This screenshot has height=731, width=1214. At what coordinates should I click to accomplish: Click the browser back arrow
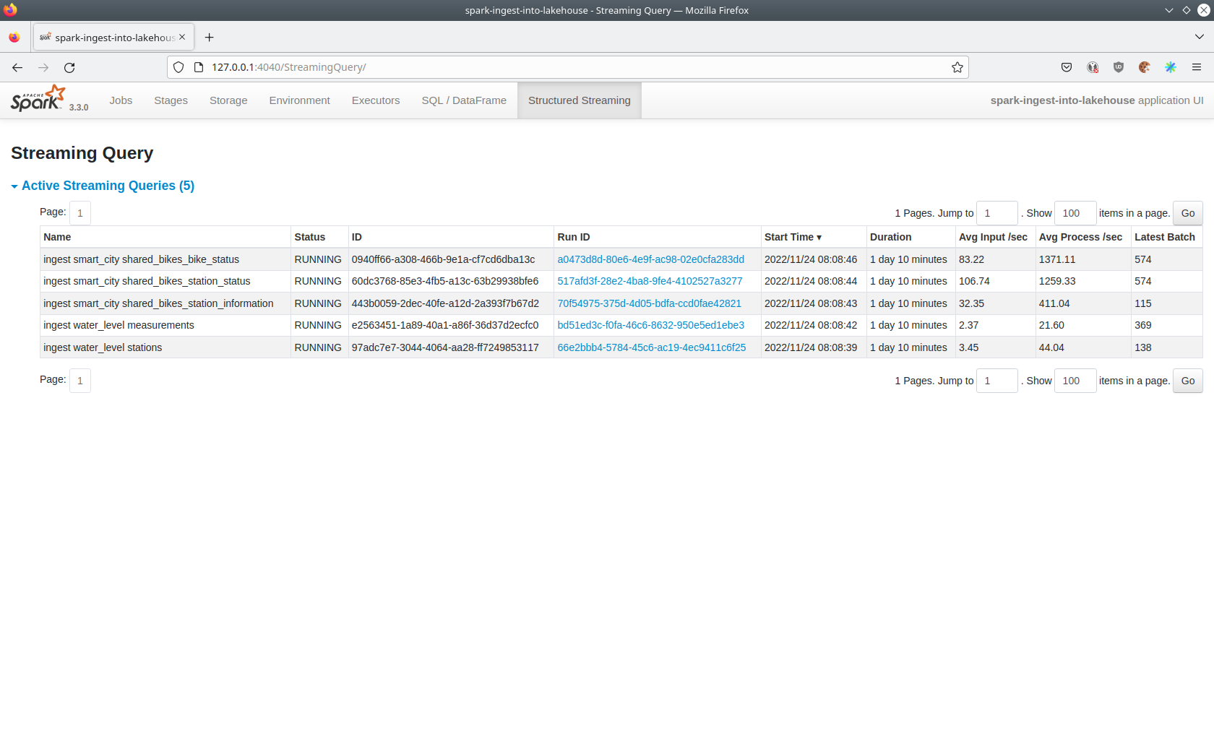click(x=17, y=67)
